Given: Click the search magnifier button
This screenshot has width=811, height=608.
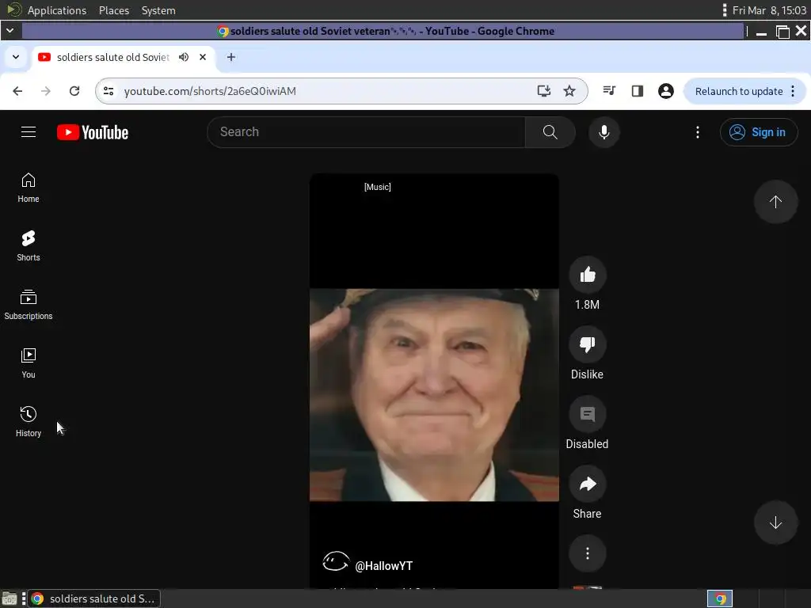Looking at the screenshot, I should (550, 132).
